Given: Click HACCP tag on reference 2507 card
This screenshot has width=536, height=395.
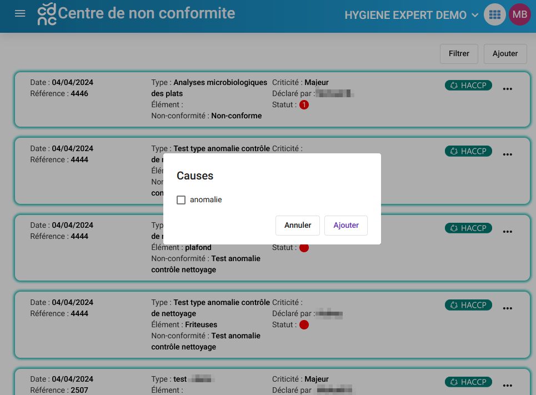Looking at the screenshot, I should pos(468,382).
